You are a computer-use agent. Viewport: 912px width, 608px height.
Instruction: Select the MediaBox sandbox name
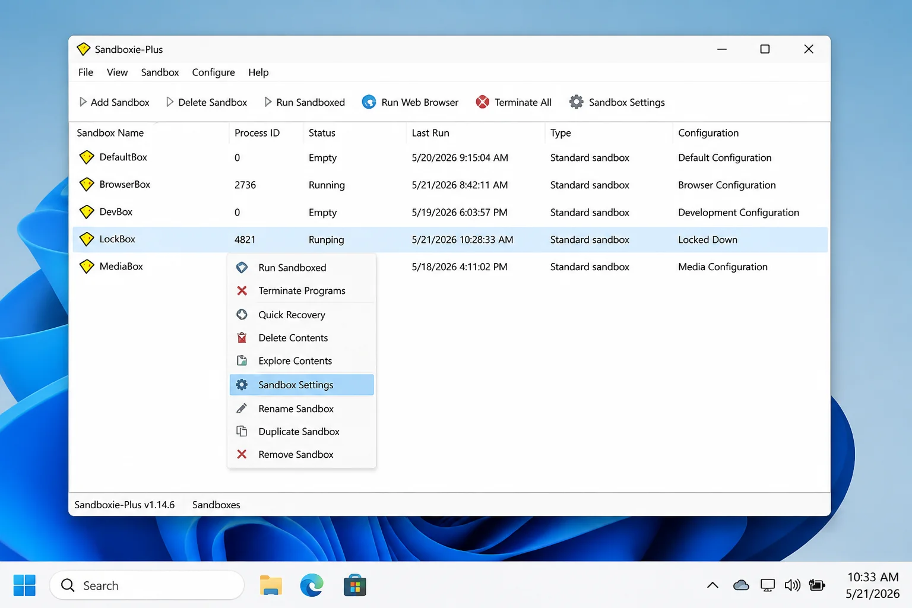tap(121, 267)
